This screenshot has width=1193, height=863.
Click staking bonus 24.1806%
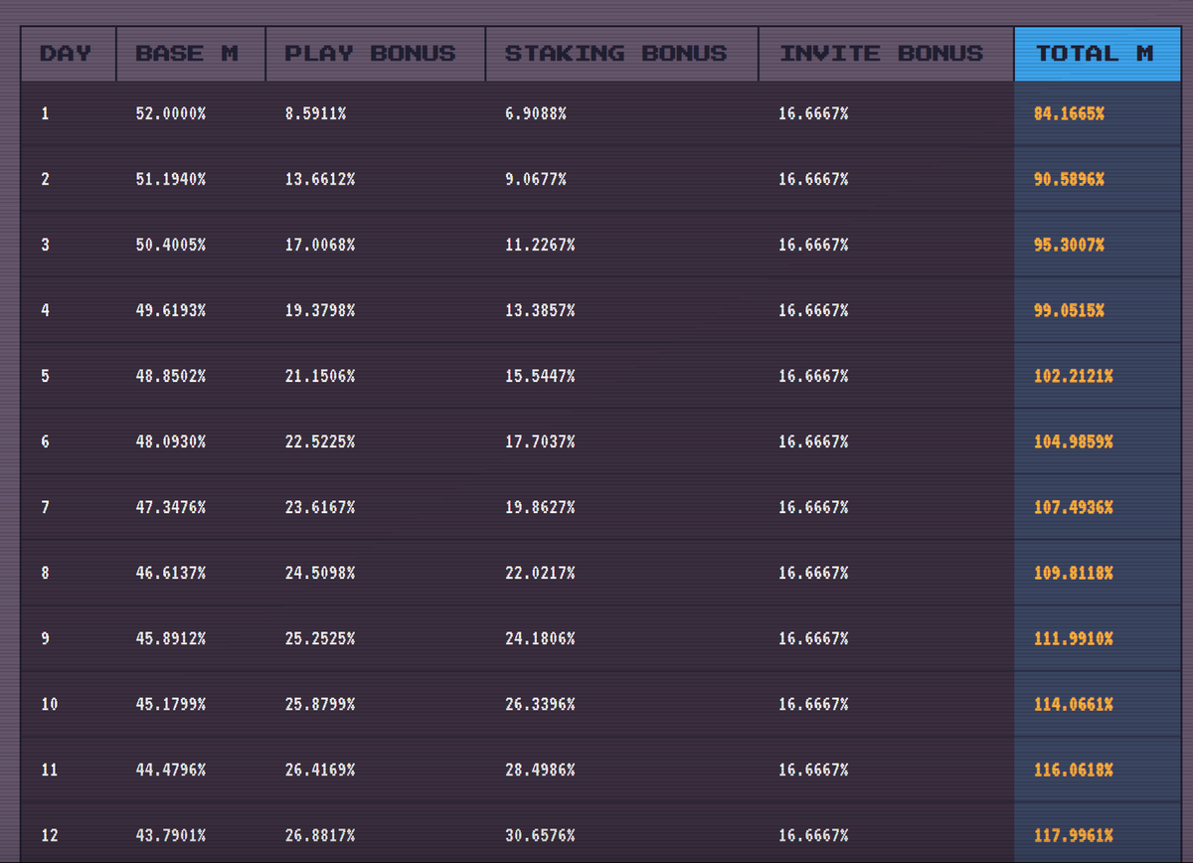[x=540, y=639]
